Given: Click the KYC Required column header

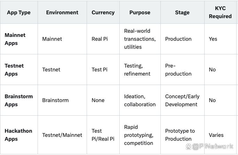Looking at the screenshot, I should point(220,12).
